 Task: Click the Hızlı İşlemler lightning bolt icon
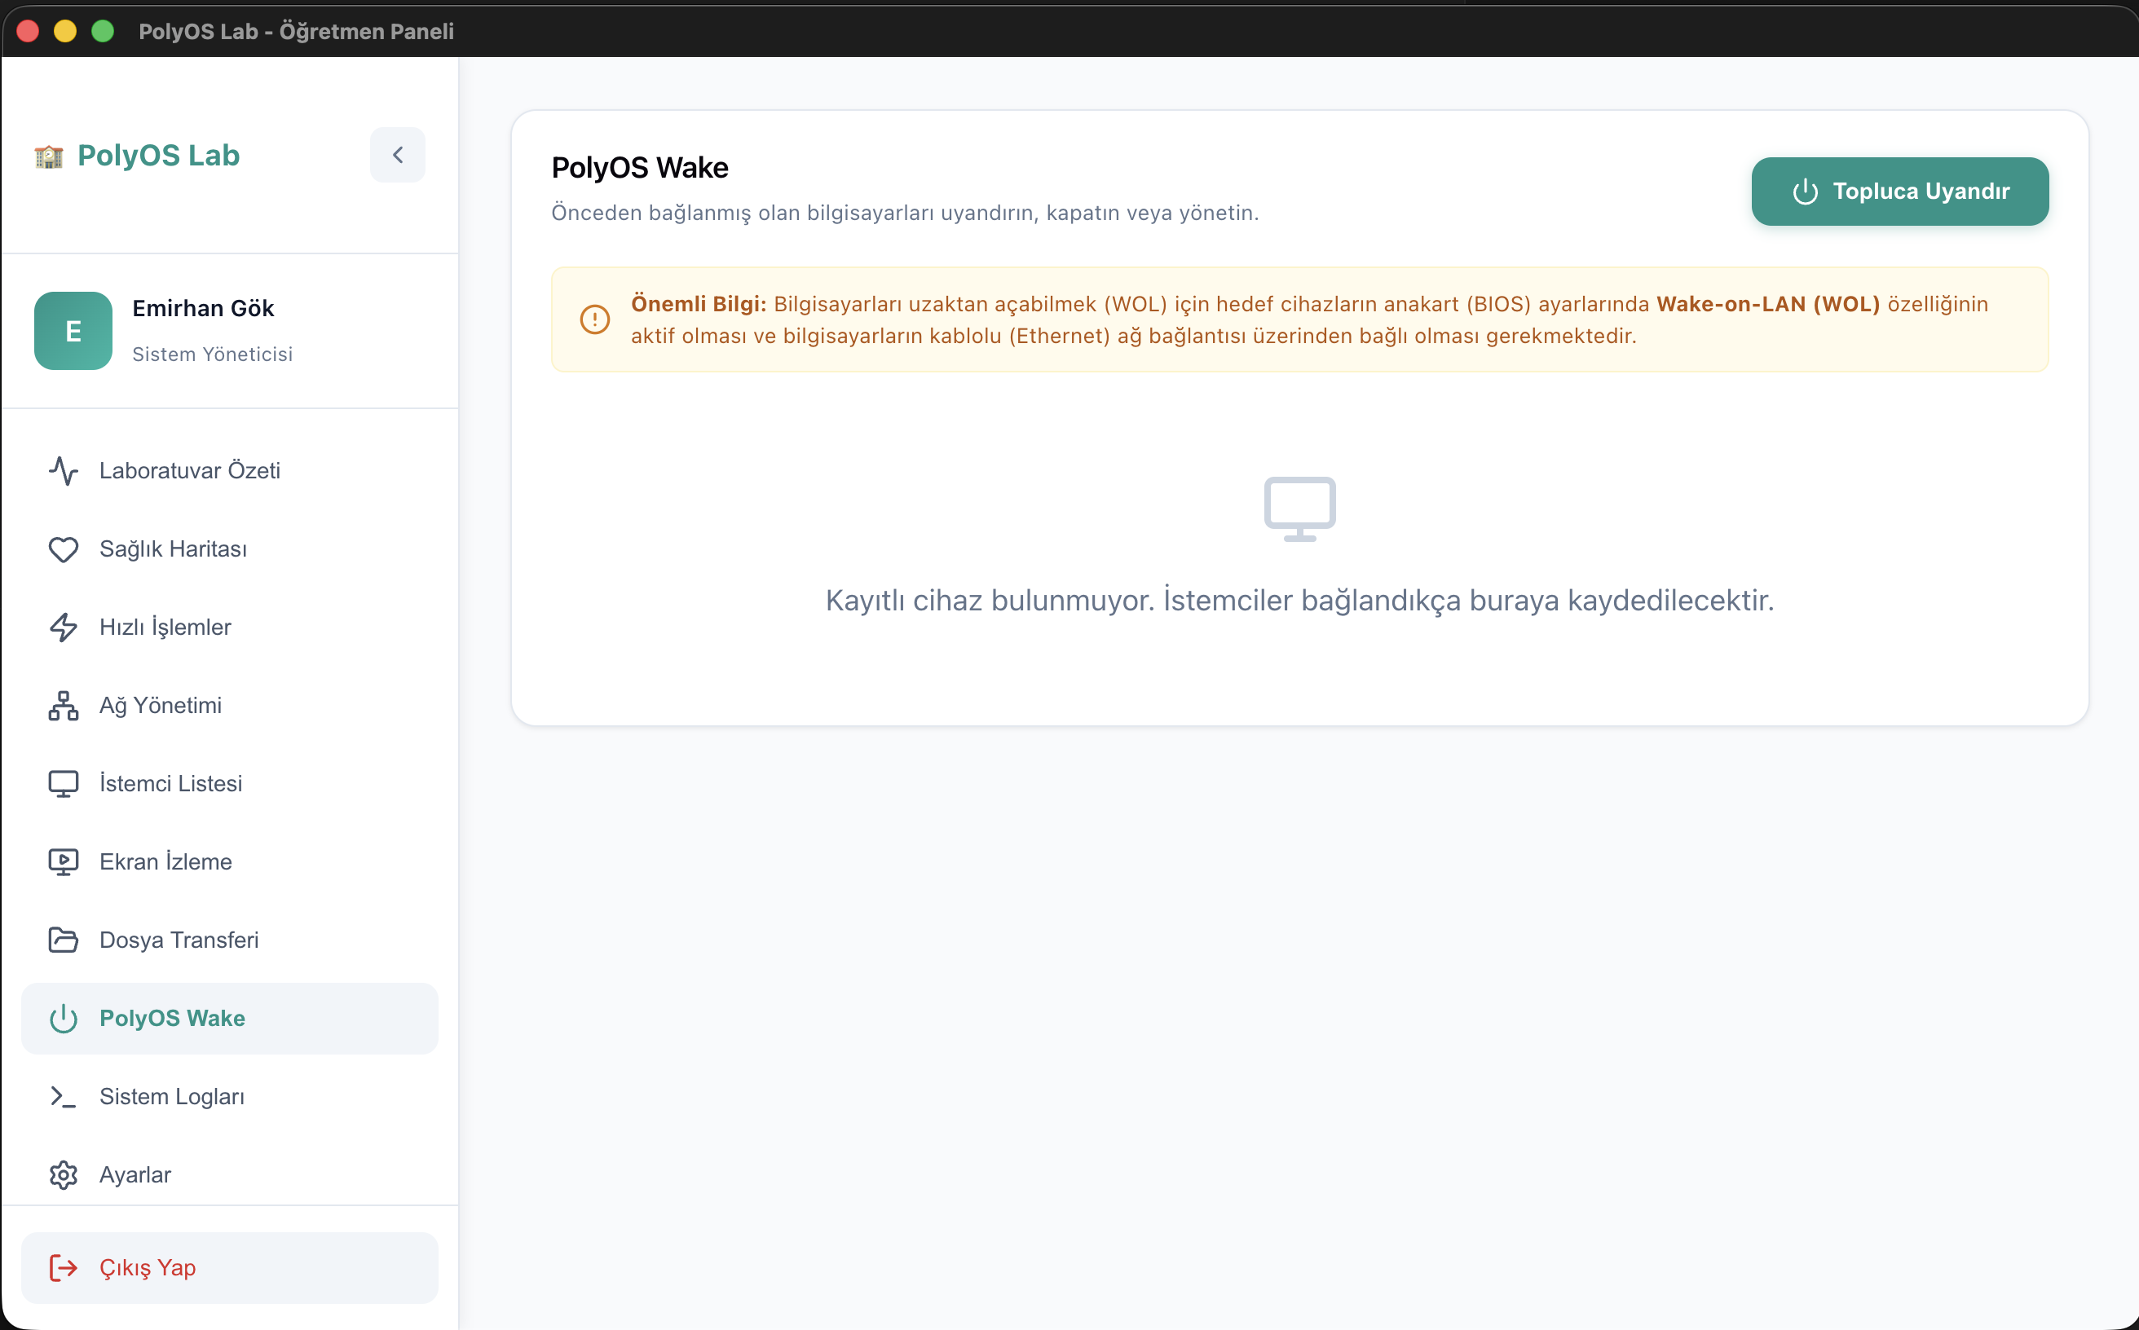click(64, 628)
